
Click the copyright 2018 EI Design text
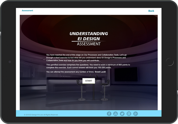(x=41, y=115)
